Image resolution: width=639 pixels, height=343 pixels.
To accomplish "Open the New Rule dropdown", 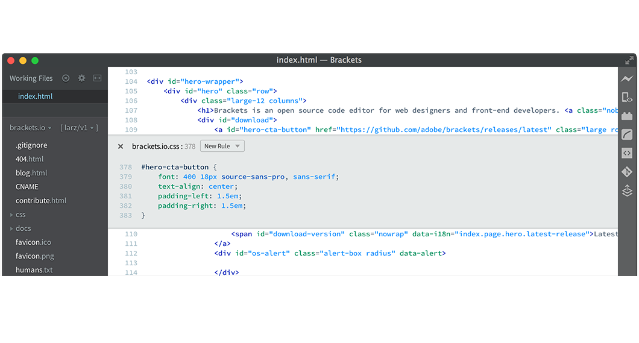I will point(222,146).
